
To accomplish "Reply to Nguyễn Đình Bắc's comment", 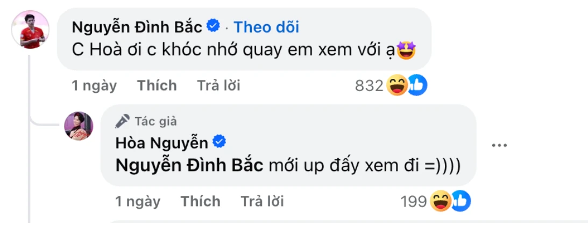I will tap(218, 85).
